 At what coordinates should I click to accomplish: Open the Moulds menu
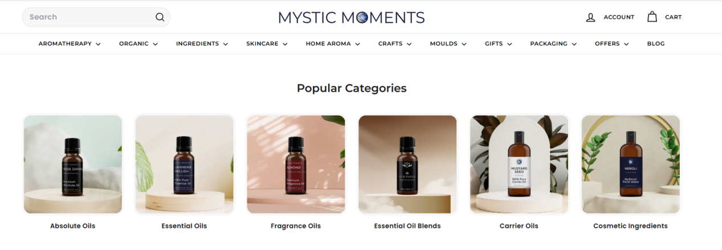tap(448, 44)
